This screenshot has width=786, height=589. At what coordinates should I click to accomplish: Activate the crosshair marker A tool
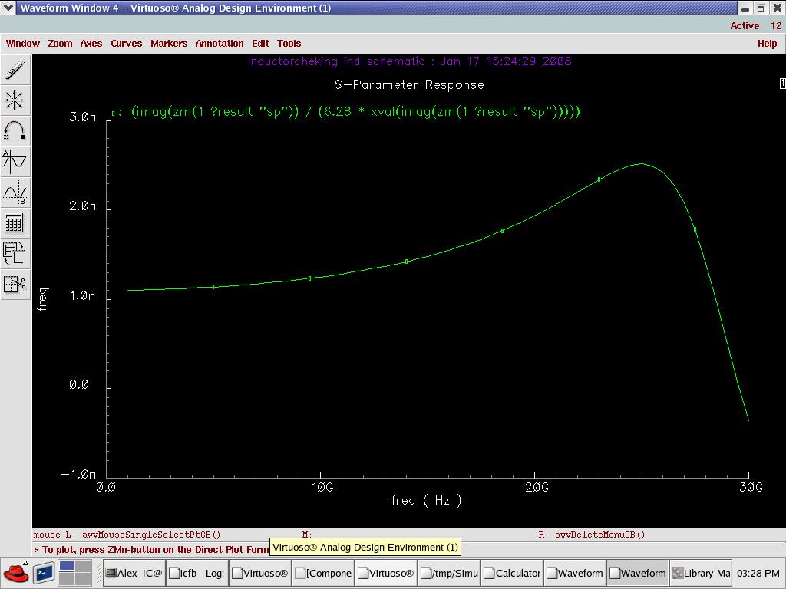15,161
